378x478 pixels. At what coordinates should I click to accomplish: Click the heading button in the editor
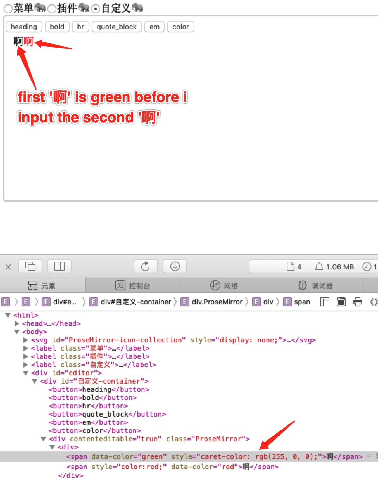point(23,27)
